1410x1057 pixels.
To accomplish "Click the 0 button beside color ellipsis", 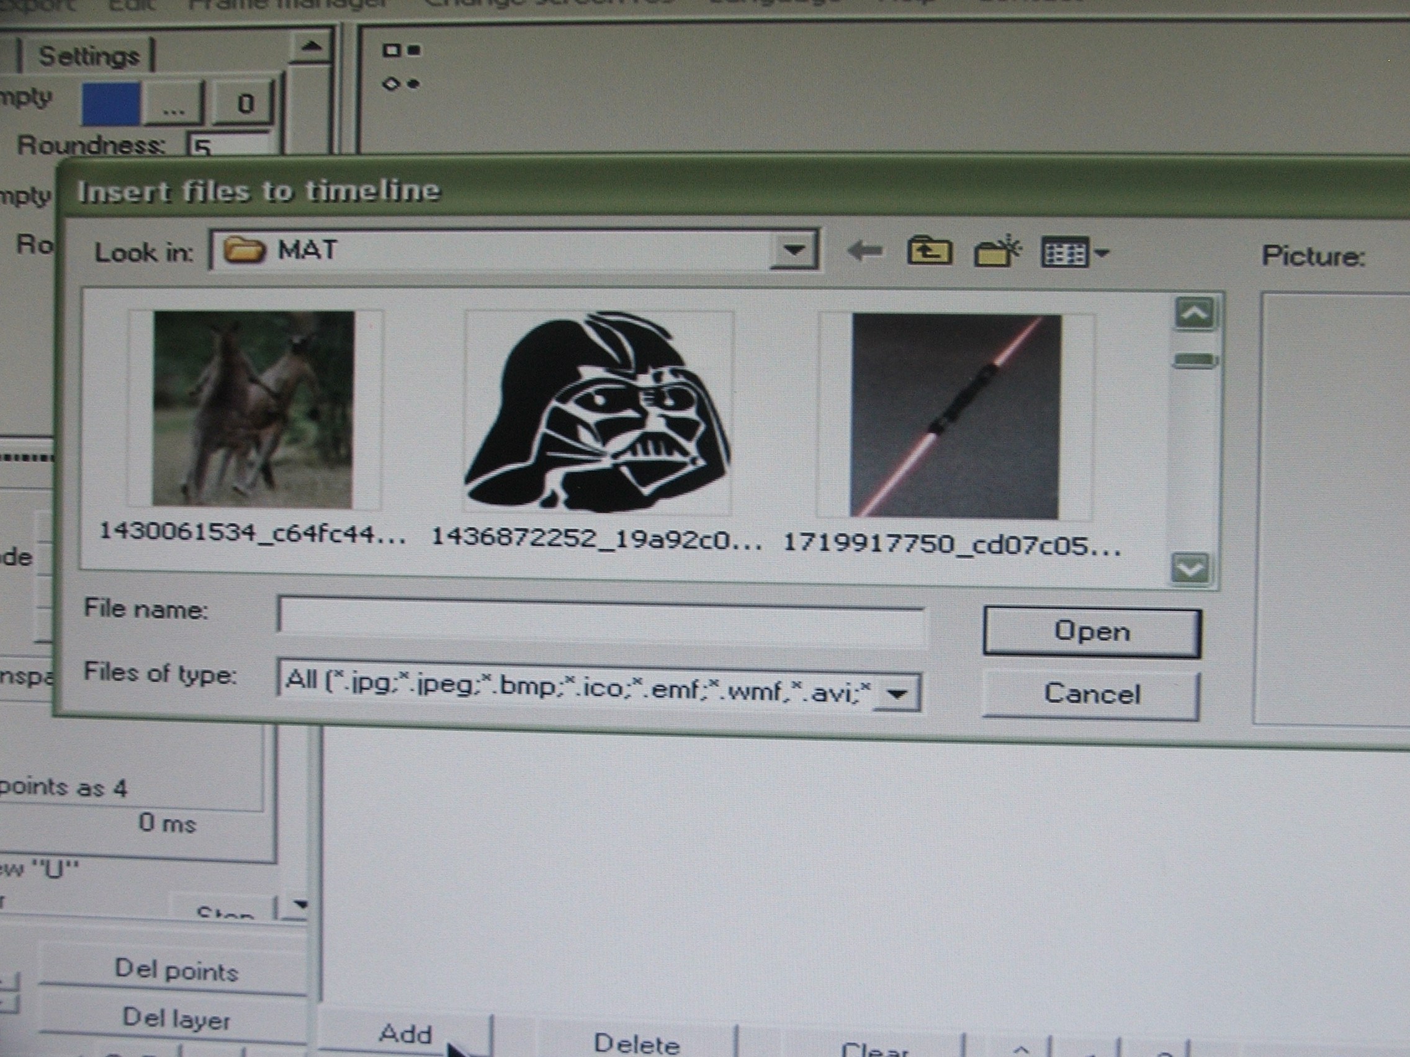I will [245, 102].
